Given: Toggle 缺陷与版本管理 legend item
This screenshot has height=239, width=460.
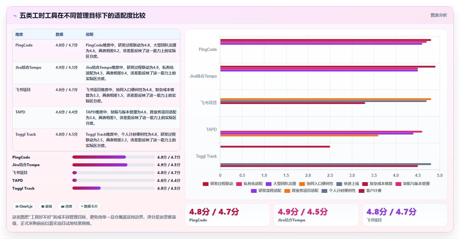Looking at the screenshot, I should [412, 184].
